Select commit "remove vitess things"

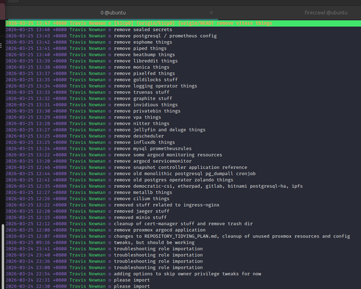click(x=184, y=24)
